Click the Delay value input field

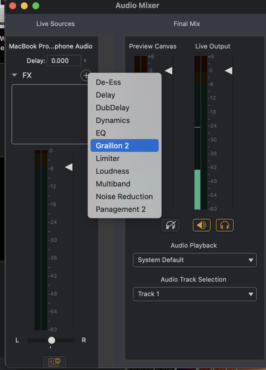click(x=64, y=60)
